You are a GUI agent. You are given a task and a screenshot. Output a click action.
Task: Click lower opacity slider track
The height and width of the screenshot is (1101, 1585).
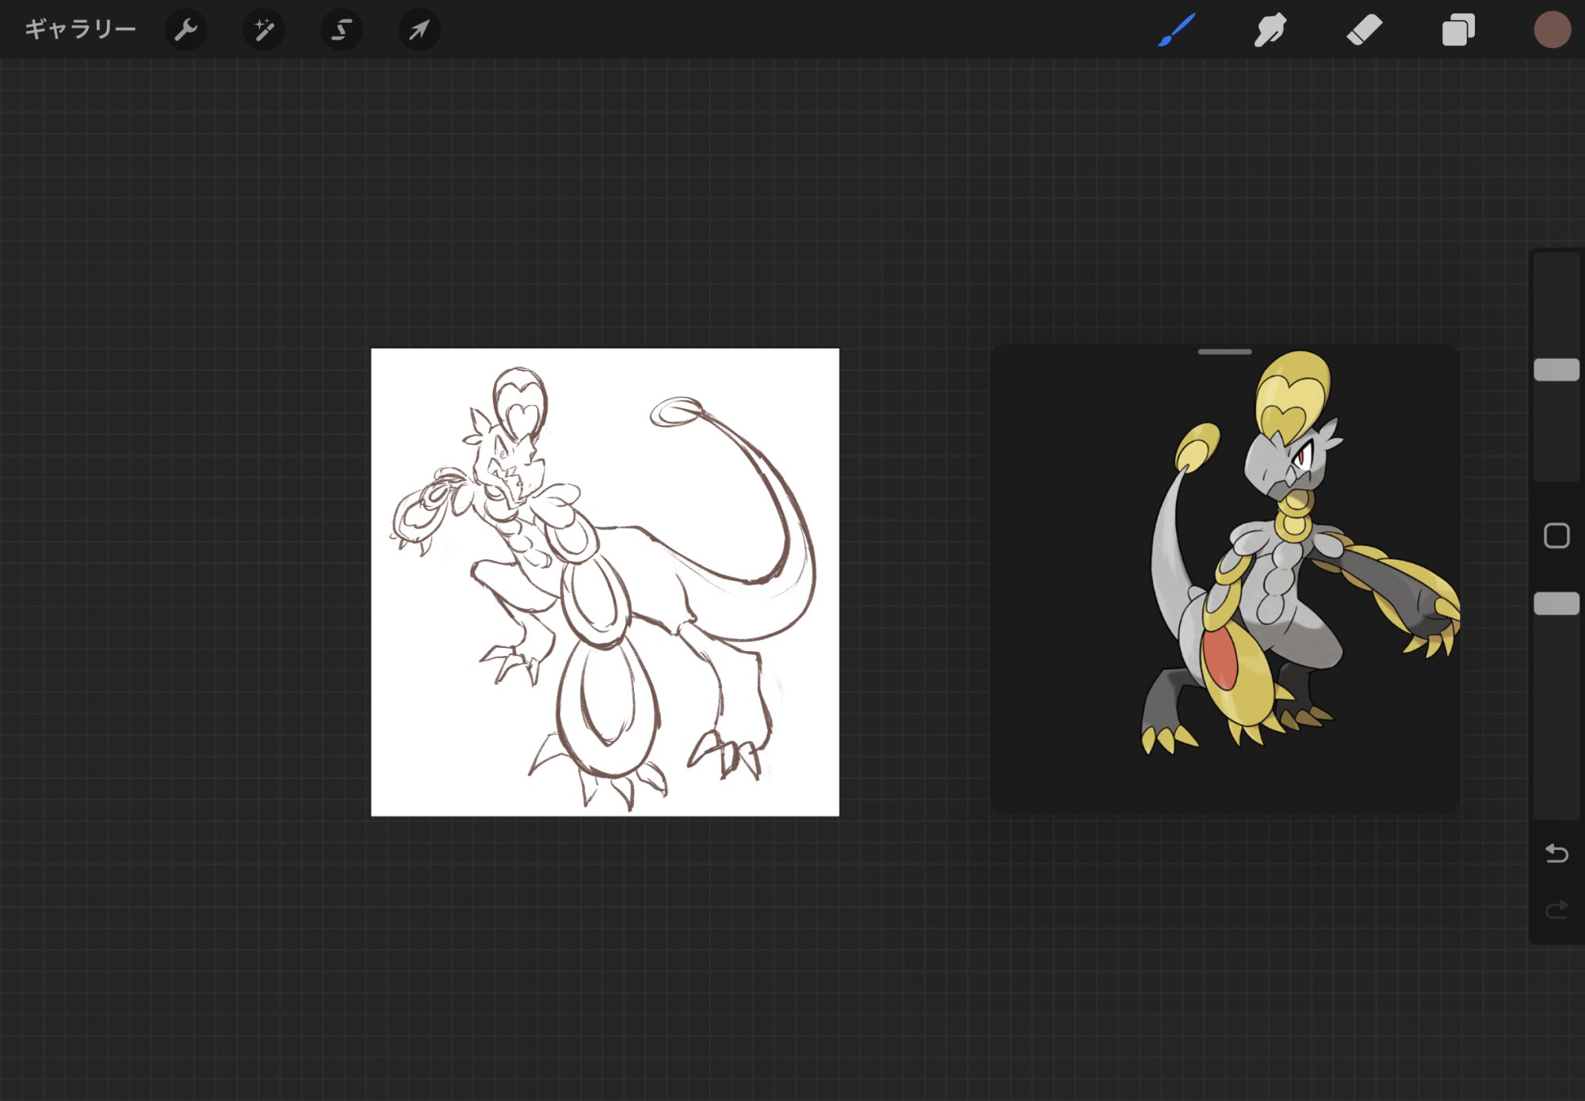point(1556,713)
